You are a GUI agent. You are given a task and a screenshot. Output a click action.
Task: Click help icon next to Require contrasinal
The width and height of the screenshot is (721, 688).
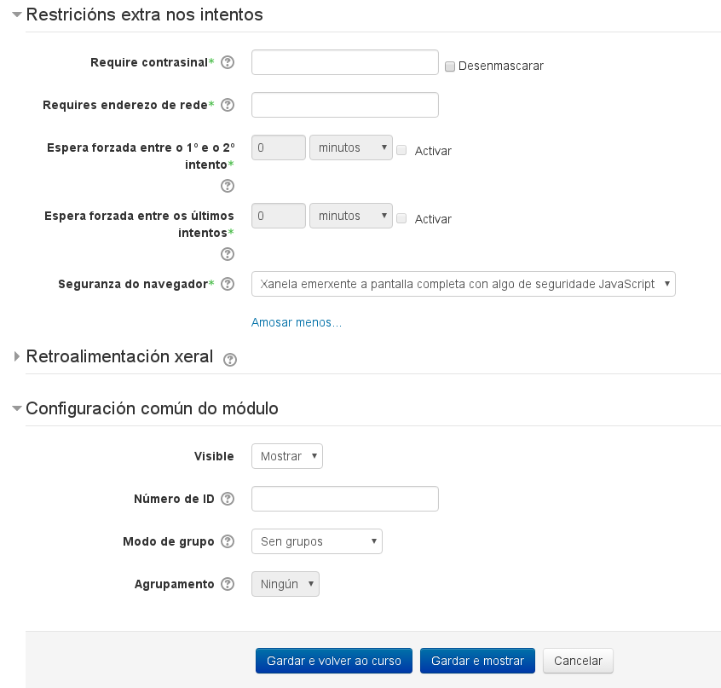(228, 62)
